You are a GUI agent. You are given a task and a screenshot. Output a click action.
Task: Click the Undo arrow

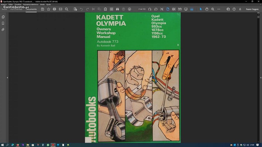[81, 9]
